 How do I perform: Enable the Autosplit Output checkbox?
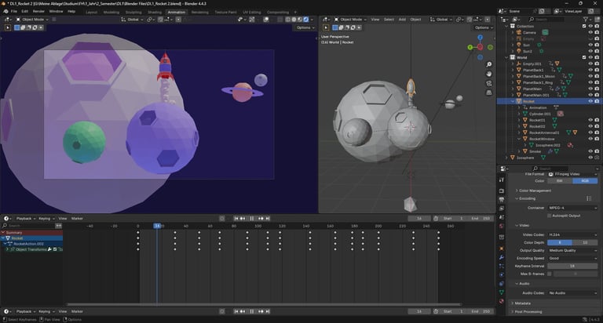tap(550, 215)
